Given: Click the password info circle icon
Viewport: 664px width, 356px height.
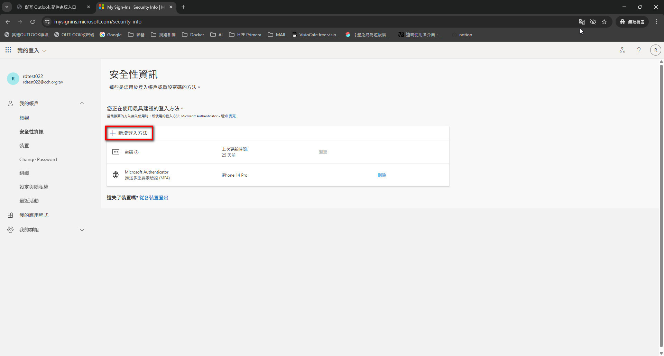Looking at the screenshot, I should pos(137,152).
